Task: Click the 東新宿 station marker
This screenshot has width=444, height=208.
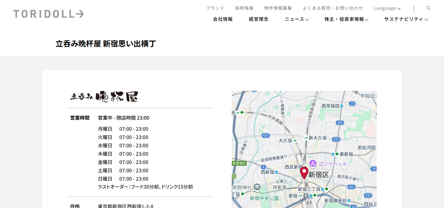Action: pyautogui.click(x=337, y=154)
